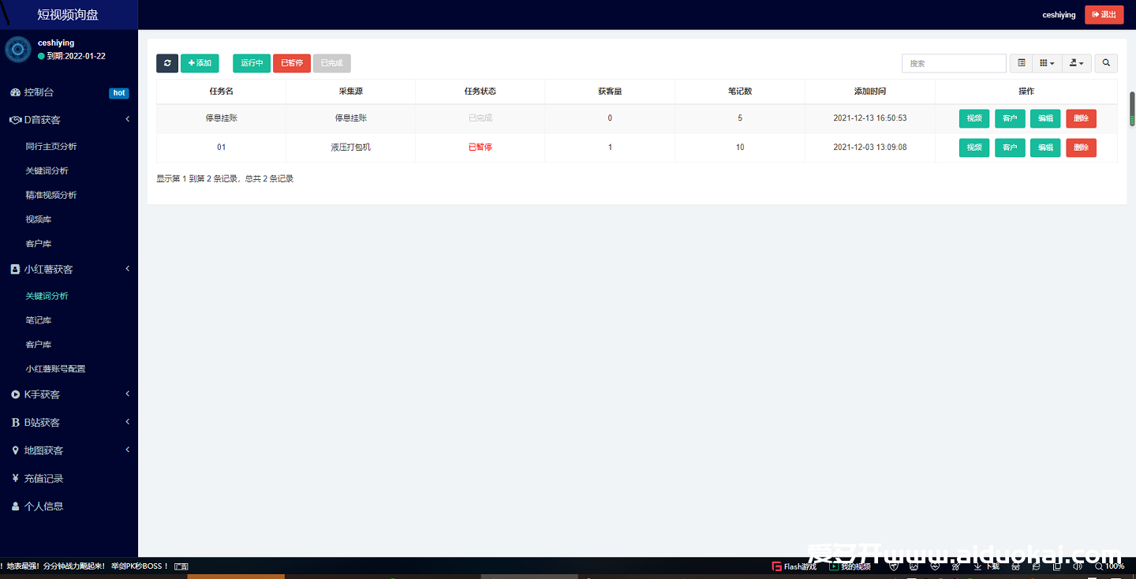Click the page vertical scrollbar thumb
Screen dimensions: 1136x579
point(1132,108)
